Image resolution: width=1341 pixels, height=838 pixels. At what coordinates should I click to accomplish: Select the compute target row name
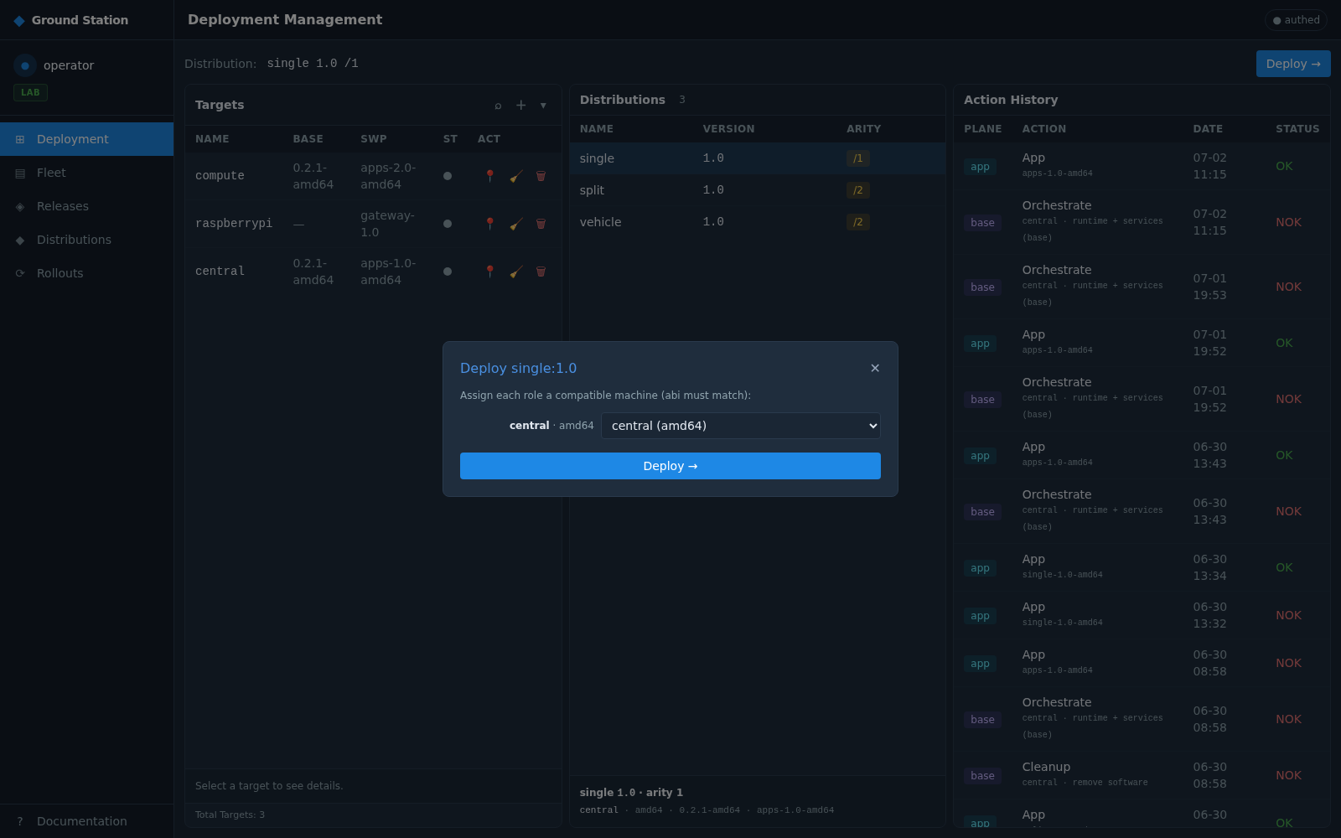220,176
